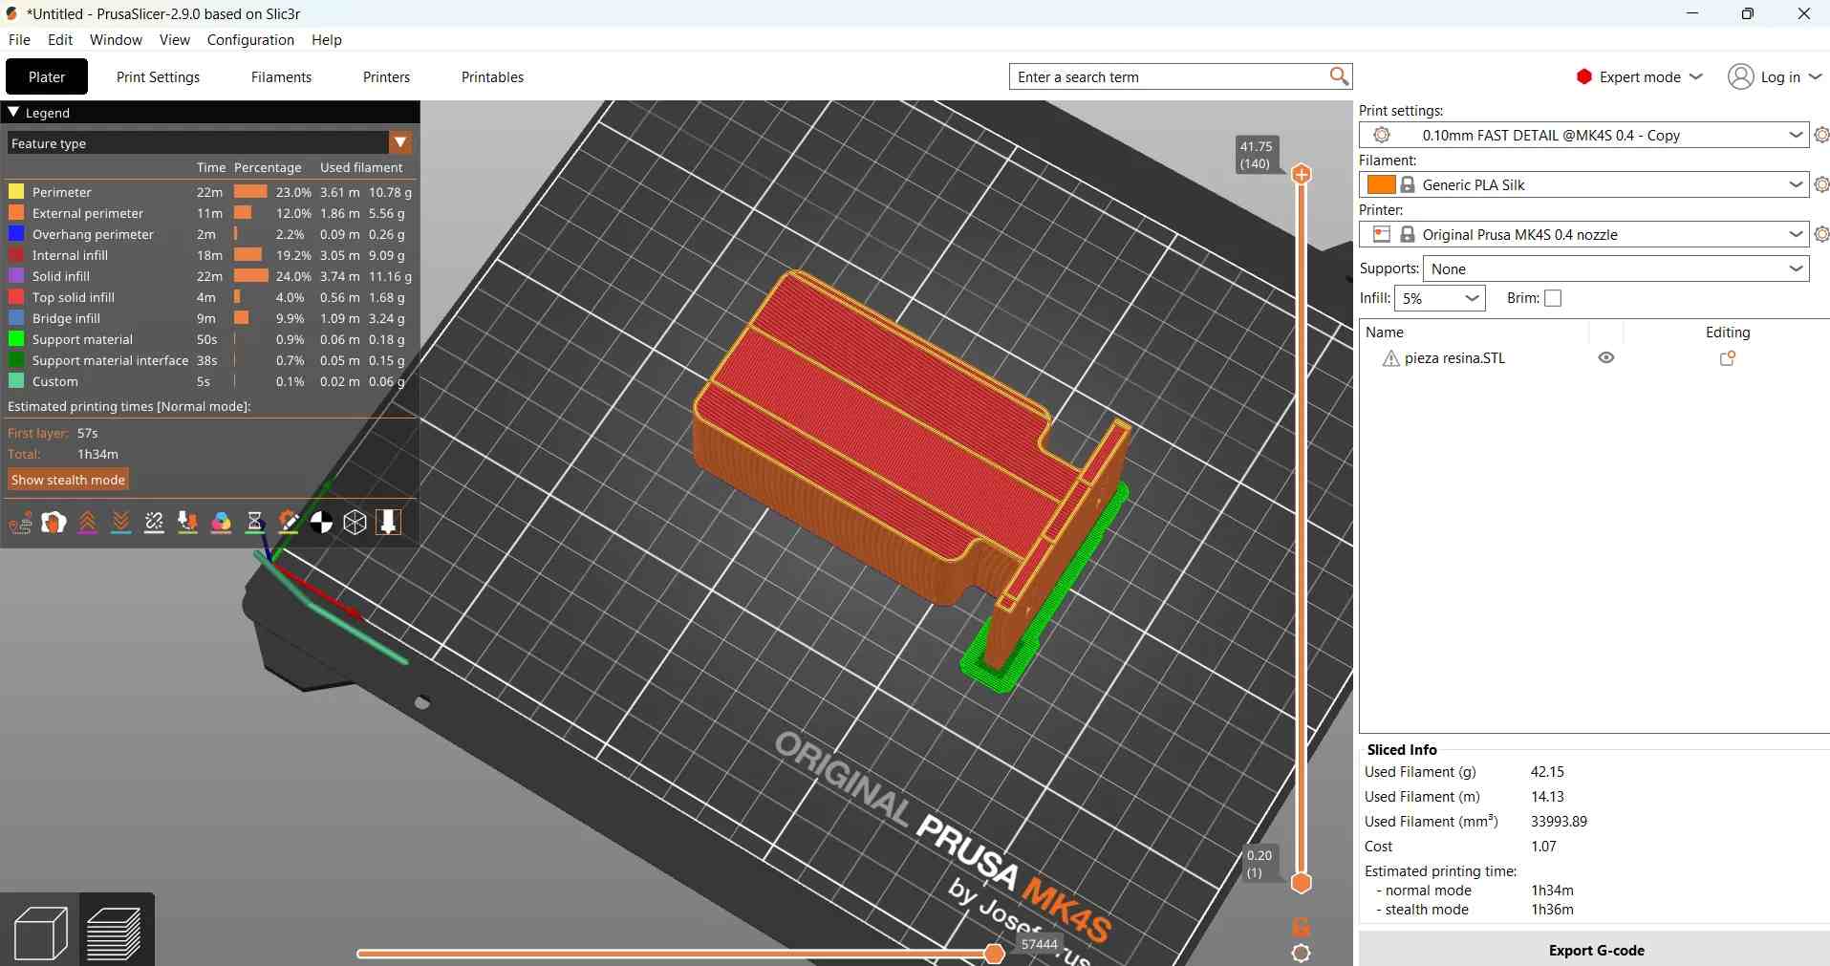Switch to Printables tab
The height and width of the screenshot is (966, 1830).
492,76
